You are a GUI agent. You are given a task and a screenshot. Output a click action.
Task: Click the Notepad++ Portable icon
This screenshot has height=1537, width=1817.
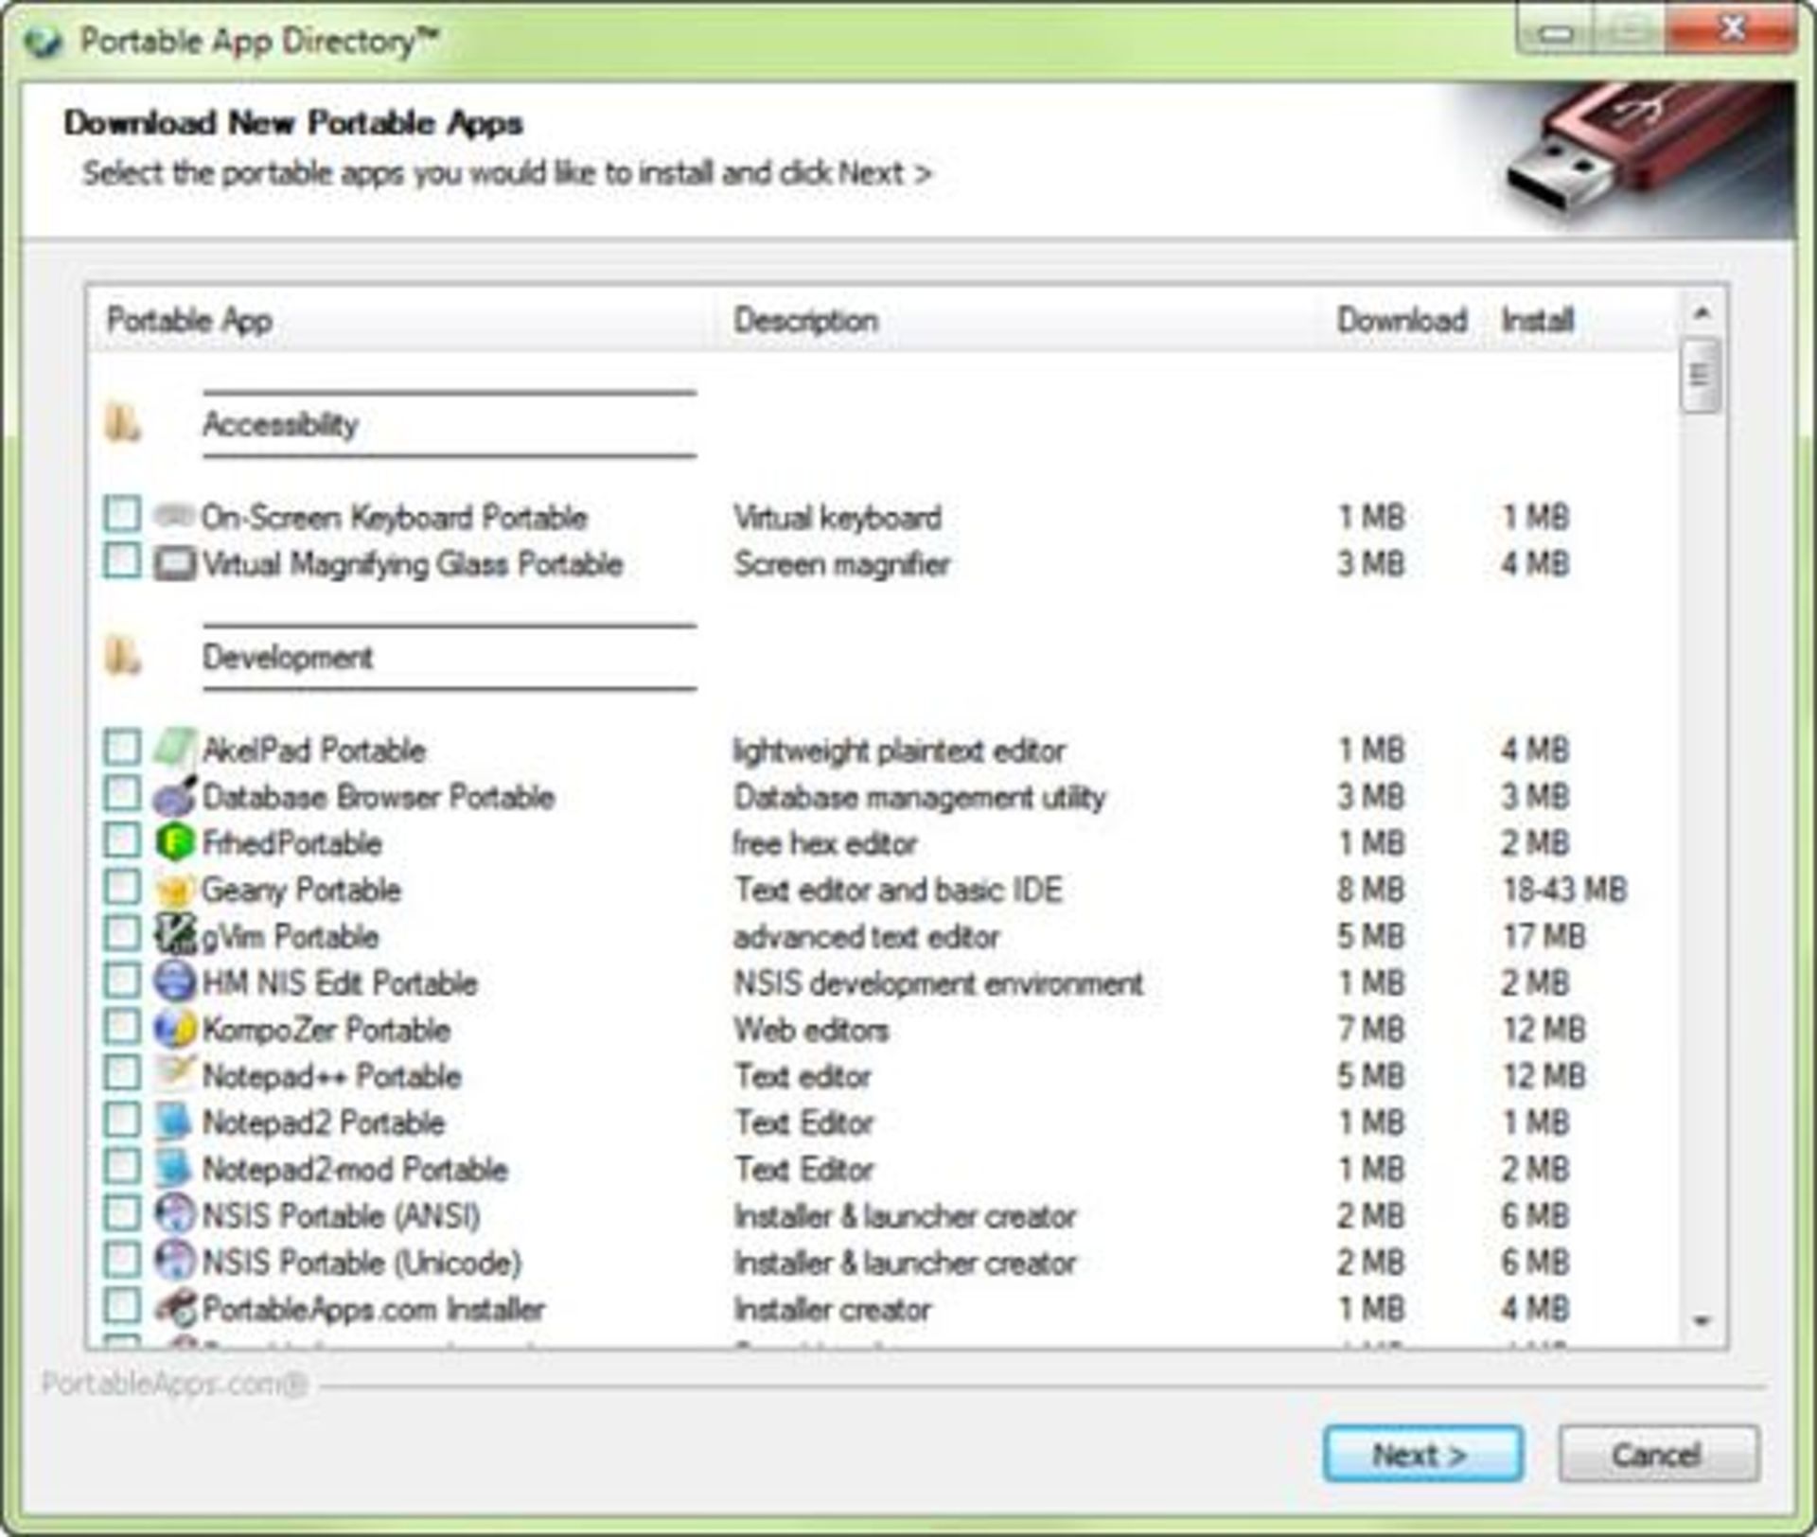click(174, 1074)
